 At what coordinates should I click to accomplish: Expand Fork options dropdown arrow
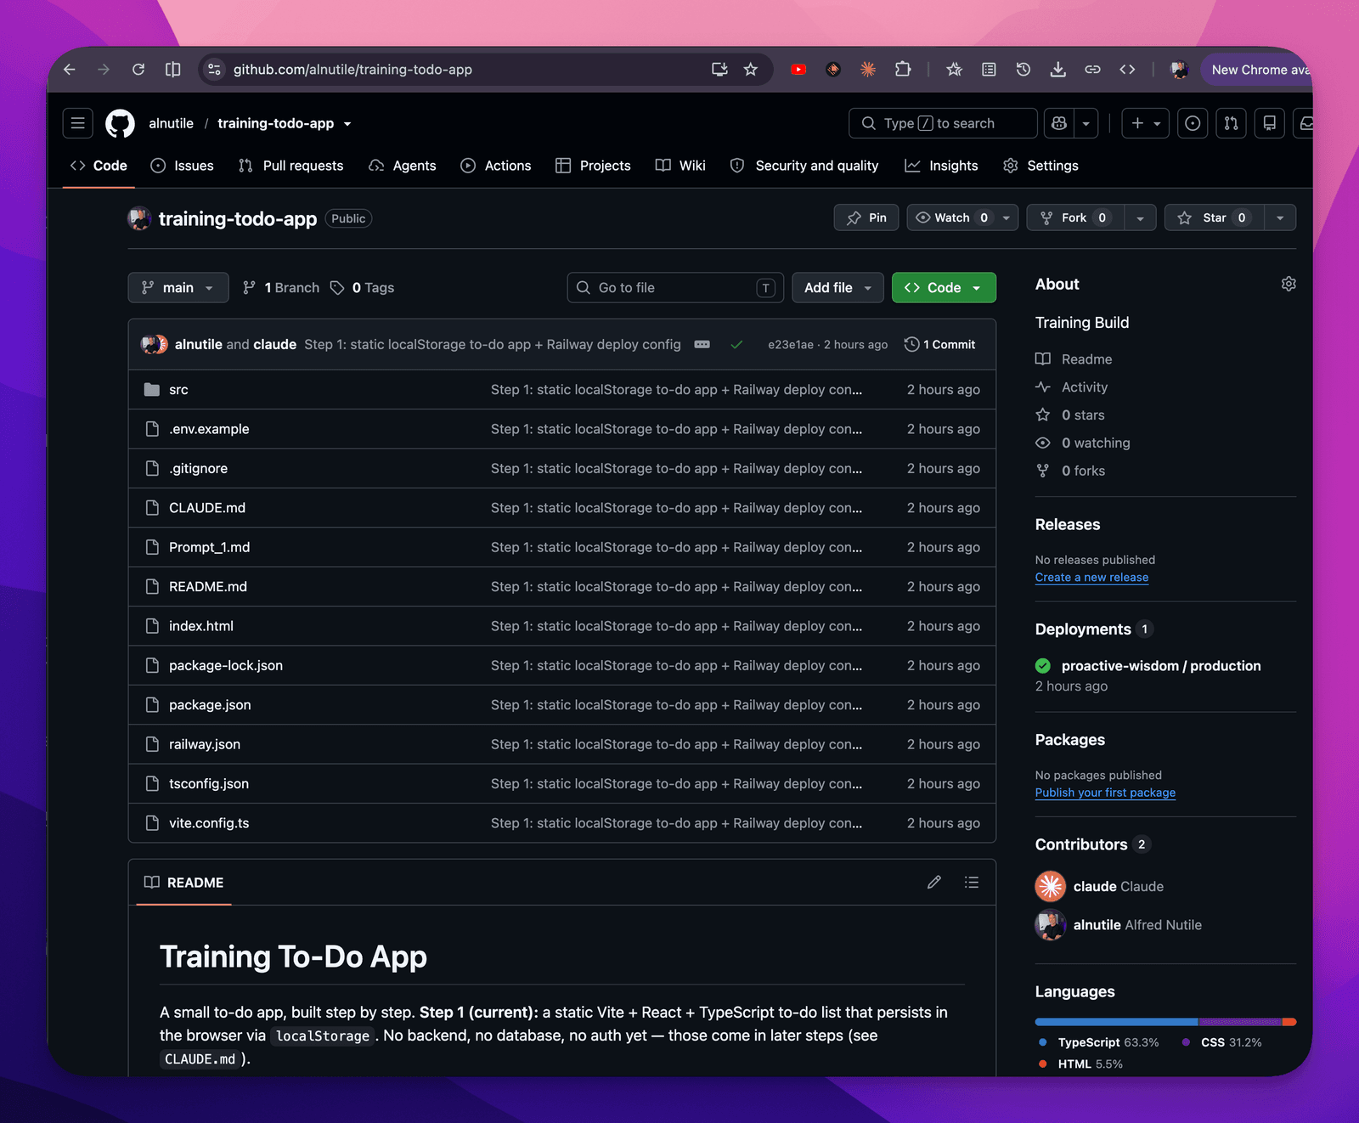click(x=1140, y=217)
